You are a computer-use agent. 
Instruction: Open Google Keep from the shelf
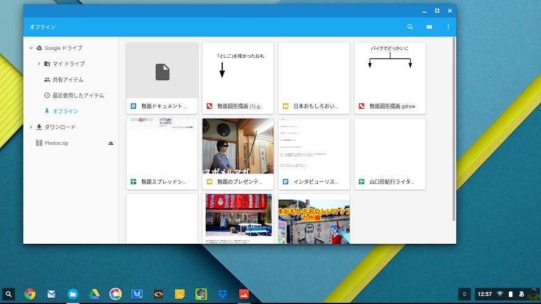pos(180,294)
